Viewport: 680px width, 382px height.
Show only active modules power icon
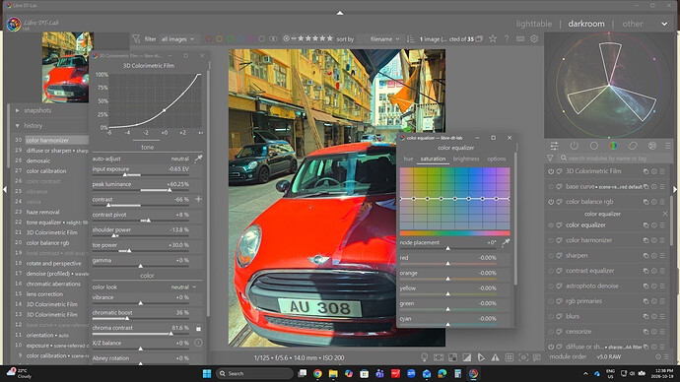575,146
